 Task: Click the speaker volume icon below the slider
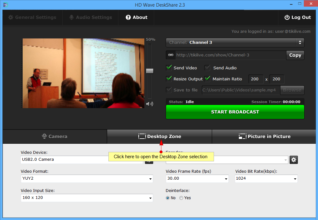150,104
